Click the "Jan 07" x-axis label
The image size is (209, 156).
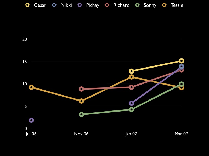131,134
